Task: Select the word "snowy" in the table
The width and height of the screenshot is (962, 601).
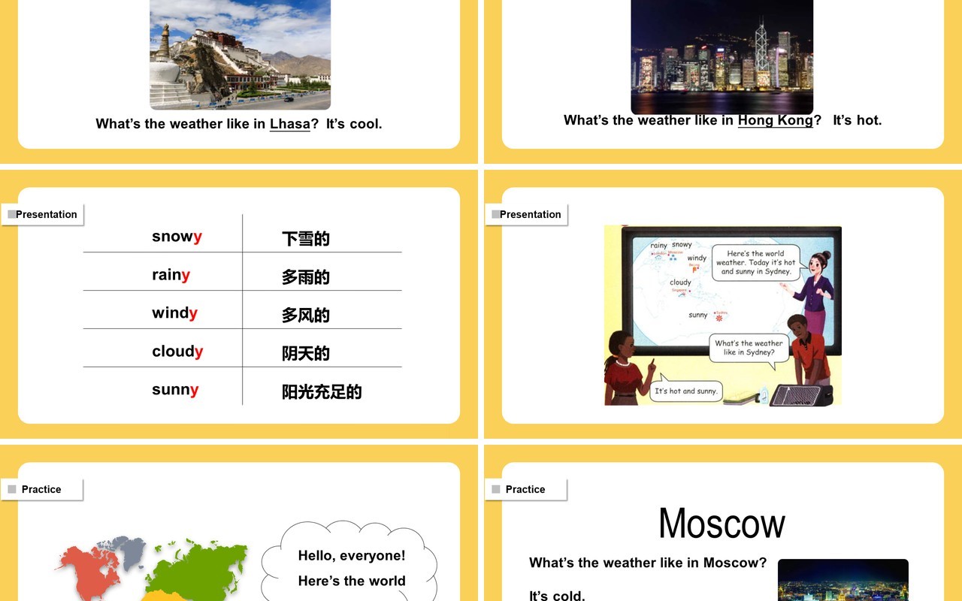Action: pos(177,237)
